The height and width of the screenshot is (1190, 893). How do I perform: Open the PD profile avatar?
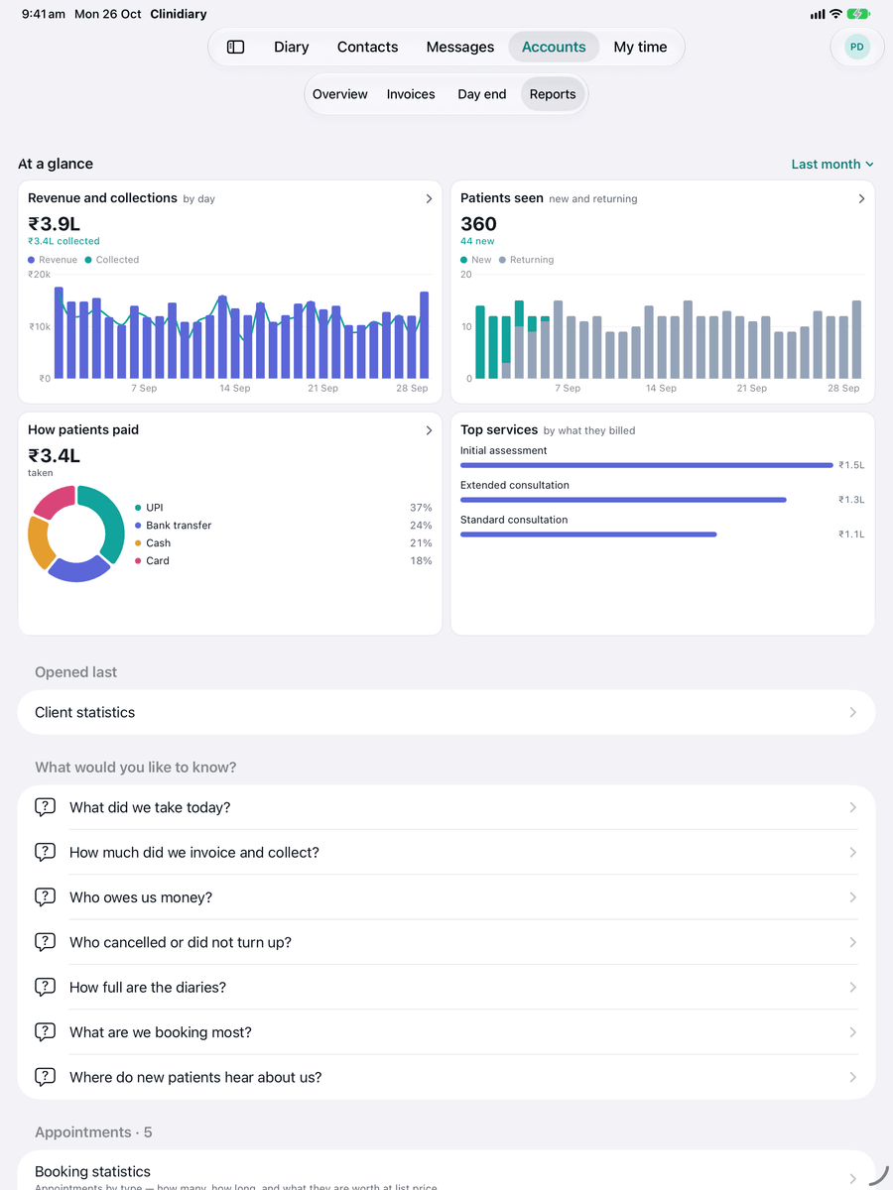[x=856, y=47]
